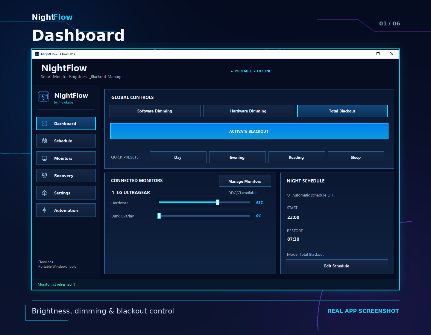Click the Dashboard grid icon in sidebar
Image resolution: width=431 pixels, height=335 pixels.
[x=44, y=124]
